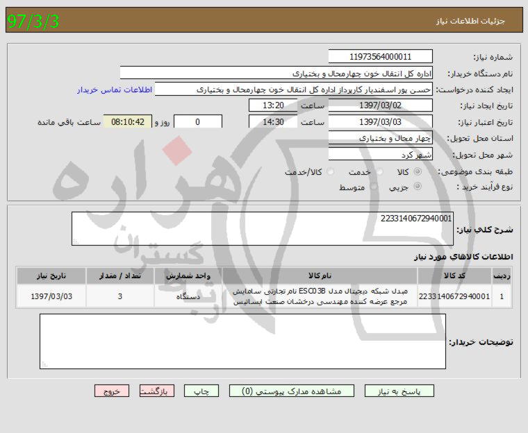Viewport: 528px width, 433px height.
Task: Click the کد کالا column header
Action: 454,275
